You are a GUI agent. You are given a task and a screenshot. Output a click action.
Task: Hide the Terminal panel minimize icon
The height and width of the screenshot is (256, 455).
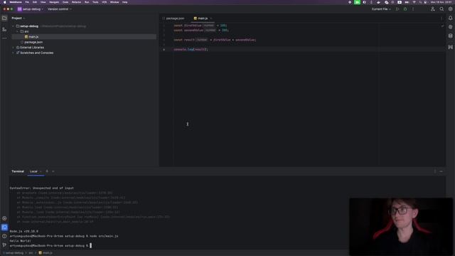point(441,171)
